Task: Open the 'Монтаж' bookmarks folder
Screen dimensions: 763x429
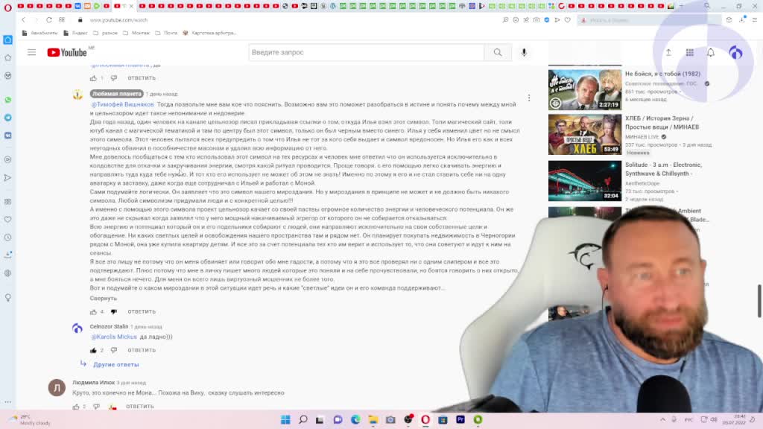Action: point(136,33)
